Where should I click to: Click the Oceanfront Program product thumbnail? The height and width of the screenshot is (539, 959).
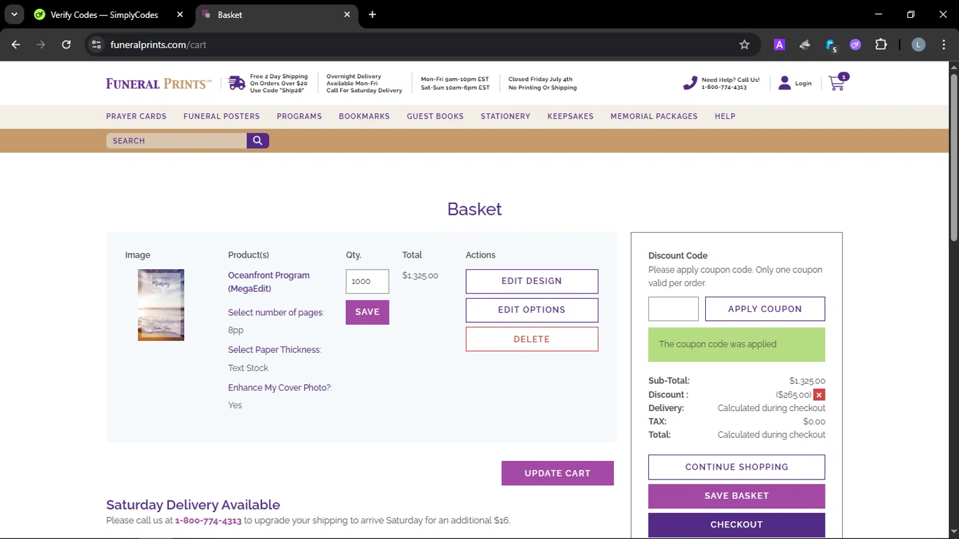tap(161, 305)
